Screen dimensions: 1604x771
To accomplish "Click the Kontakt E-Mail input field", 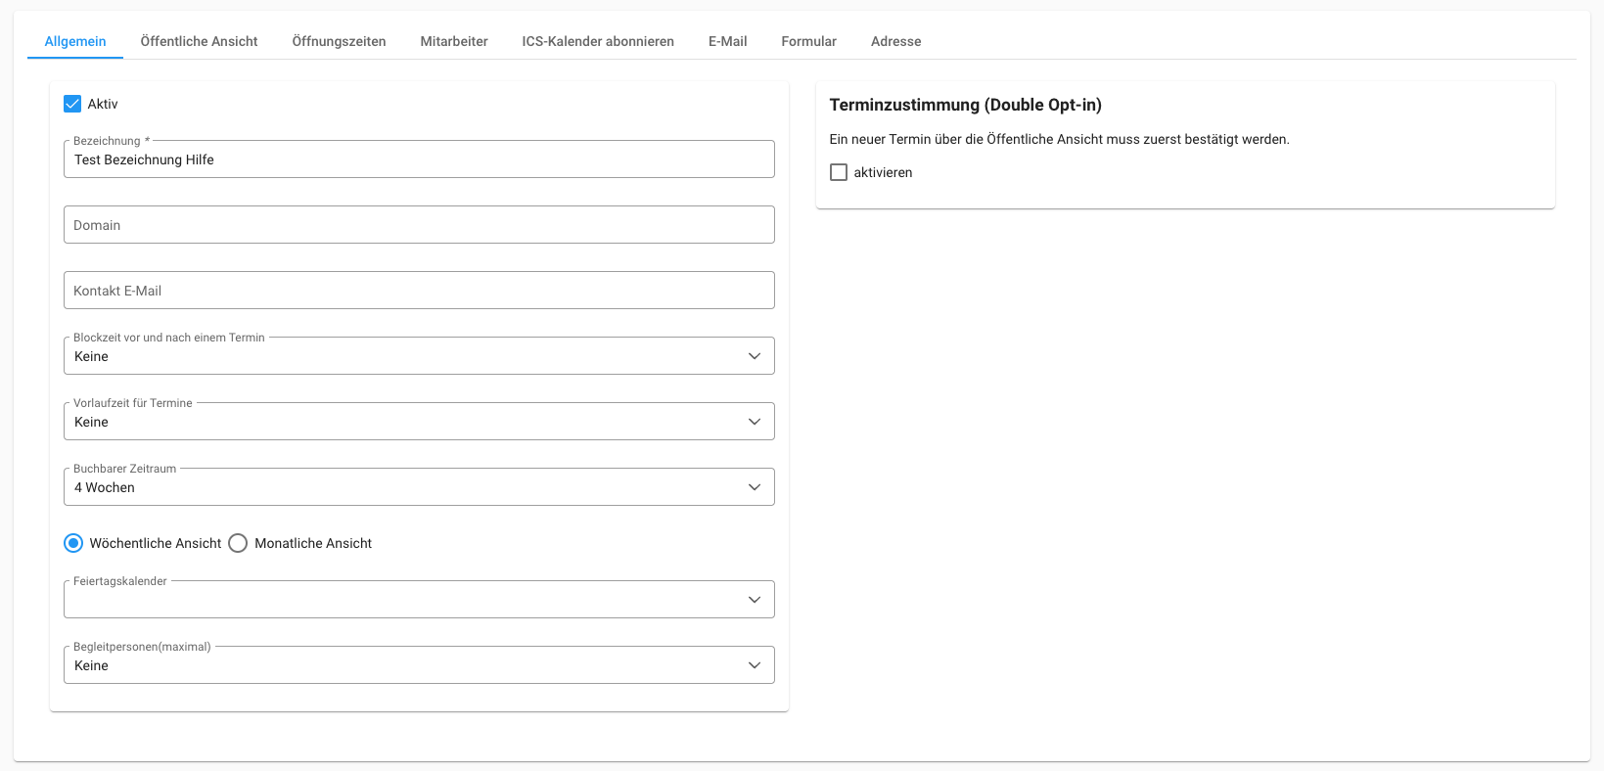I will [x=419, y=291].
